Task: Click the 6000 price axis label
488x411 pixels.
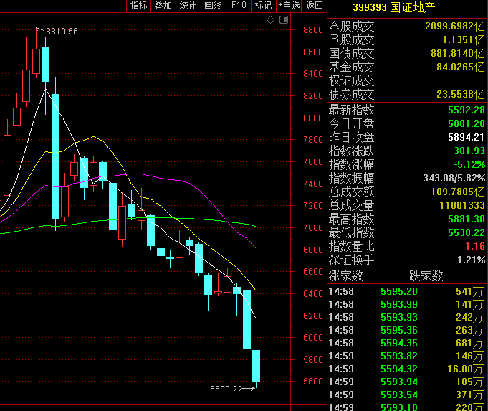Action: click(313, 337)
